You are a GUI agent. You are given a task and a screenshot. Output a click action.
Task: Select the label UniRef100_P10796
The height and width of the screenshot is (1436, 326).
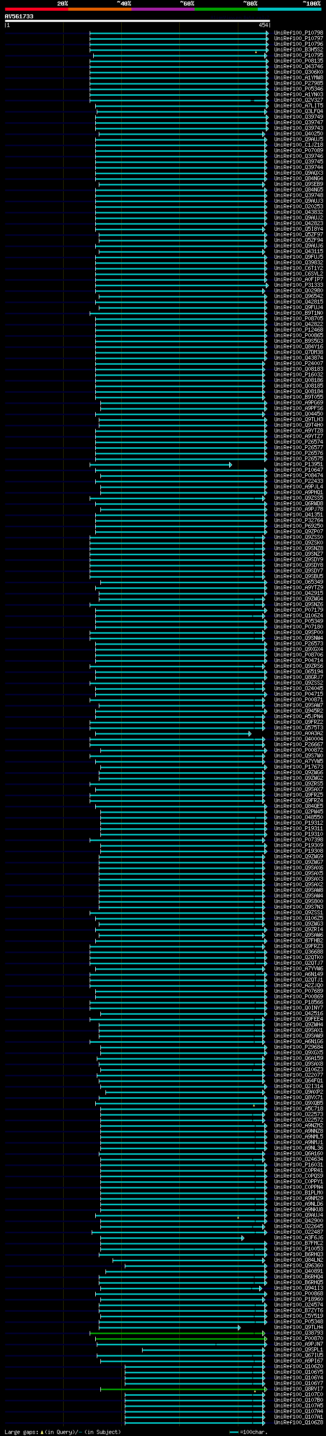tap(298, 44)
